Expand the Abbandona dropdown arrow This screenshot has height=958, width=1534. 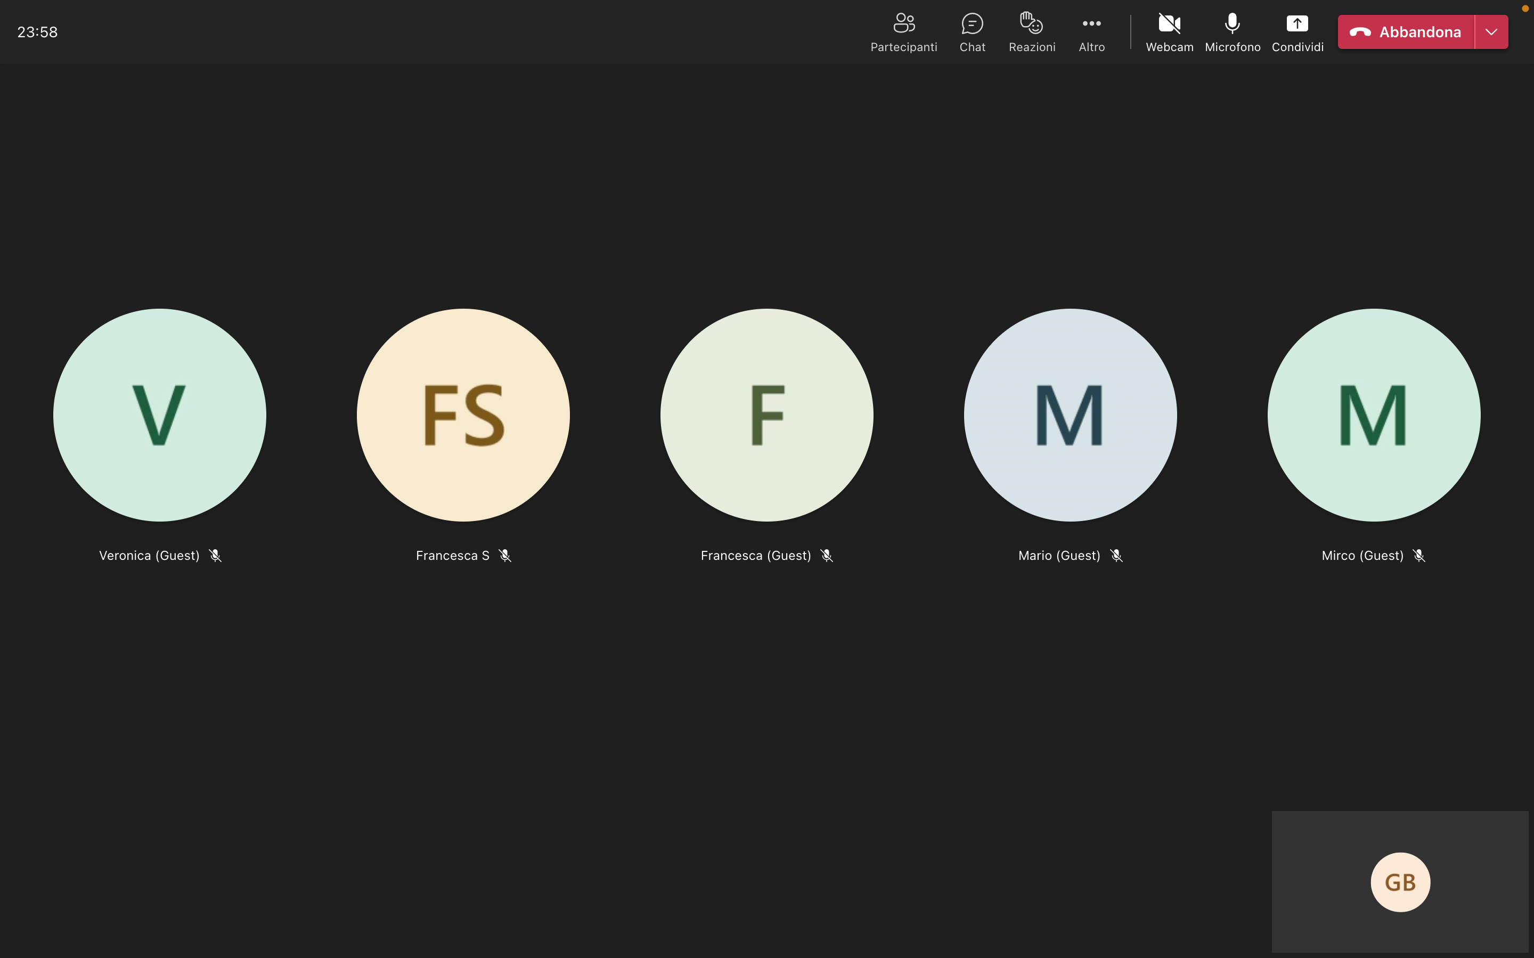click(1491, 32)
